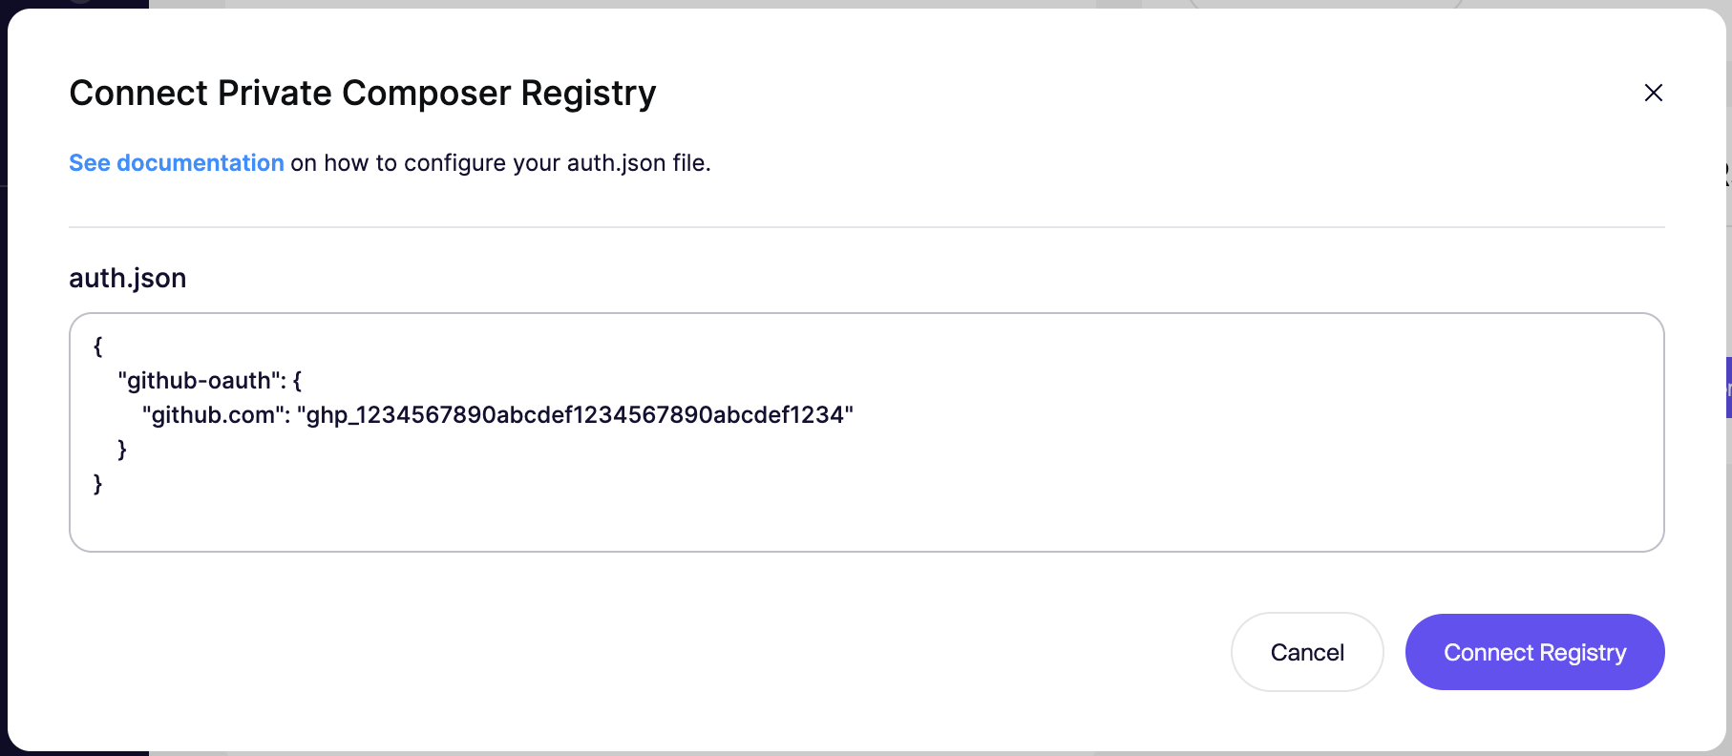Click the "github.com" key in the JSON
The width and height of the screenshot is (1732, 756).
(x=216, y=415)
